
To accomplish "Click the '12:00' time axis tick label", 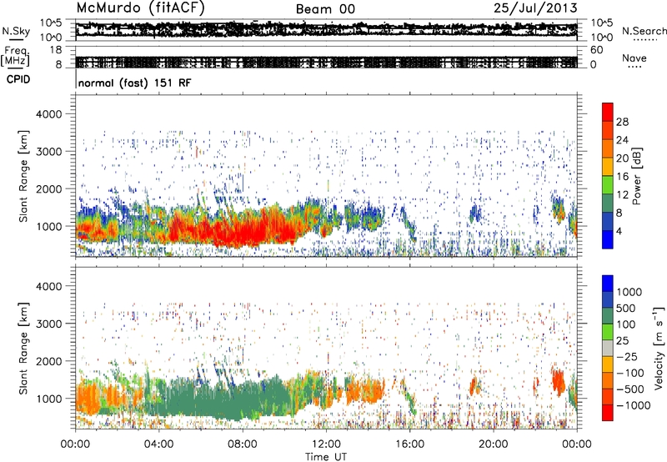I will tap(326, 444).
